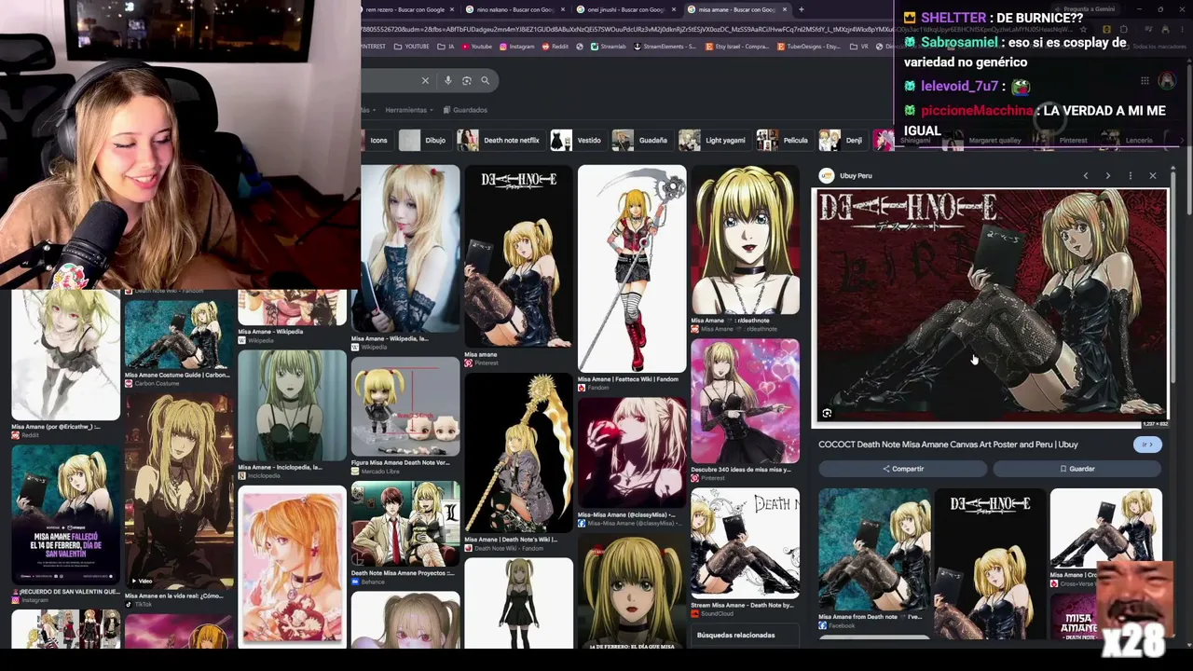1193x671 pixels.
Task: Search inside image with Lens icon
Action: click(x=827, y=413)
